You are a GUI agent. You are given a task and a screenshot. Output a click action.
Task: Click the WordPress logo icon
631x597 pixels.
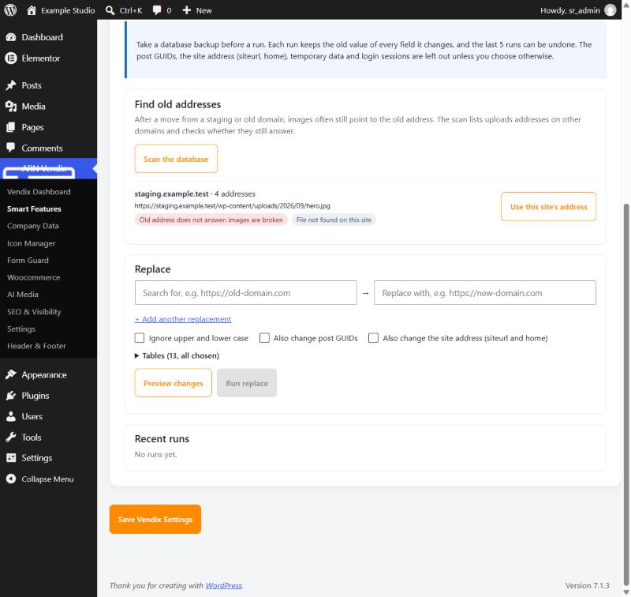click(10, 9)
